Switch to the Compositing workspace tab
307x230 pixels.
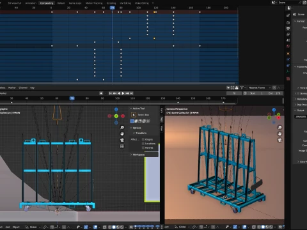pyautogui.click(x=47, y=3)
